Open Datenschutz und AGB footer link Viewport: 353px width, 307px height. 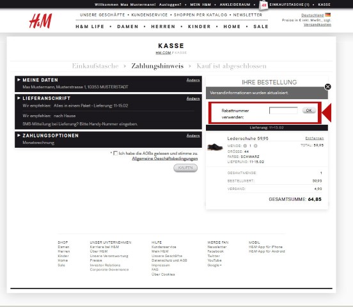tap(169, 260)
